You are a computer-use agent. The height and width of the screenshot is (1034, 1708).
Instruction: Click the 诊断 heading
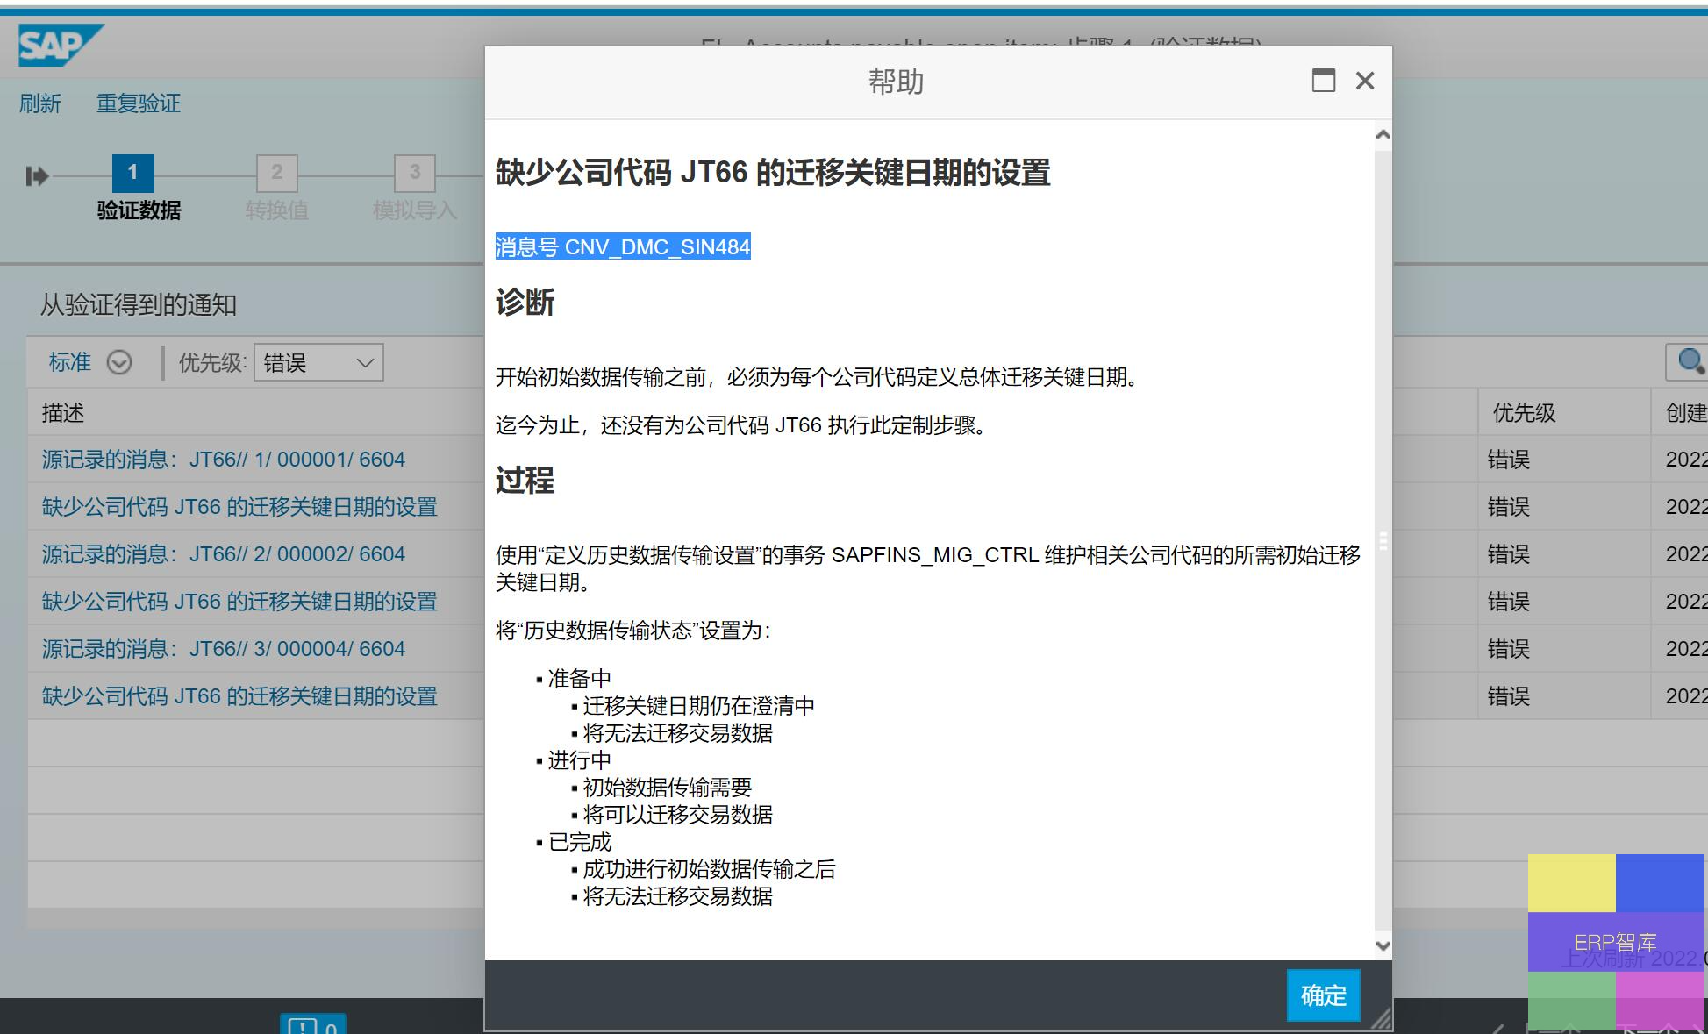525,303
